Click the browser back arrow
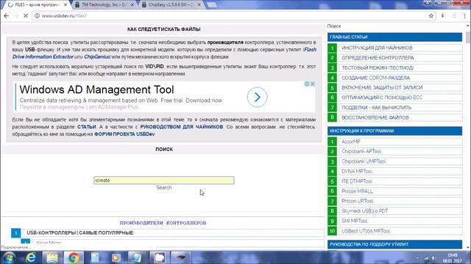The height and width of the screenshot is (264, 471). coord(7,16)
